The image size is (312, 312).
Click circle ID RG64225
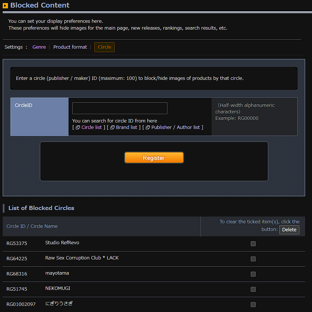(17, 258)
